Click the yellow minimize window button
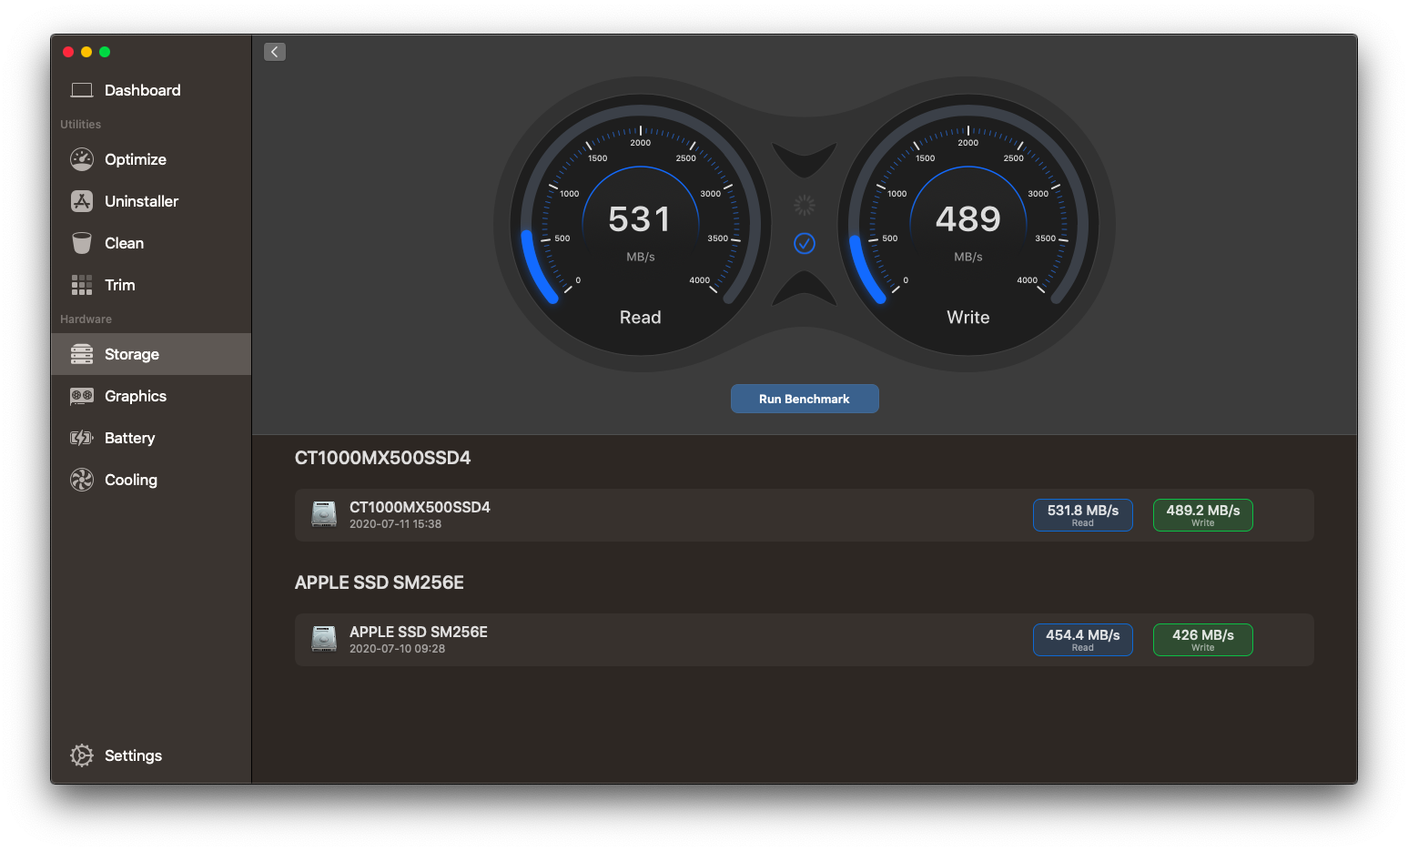 (x=86, y=52)
